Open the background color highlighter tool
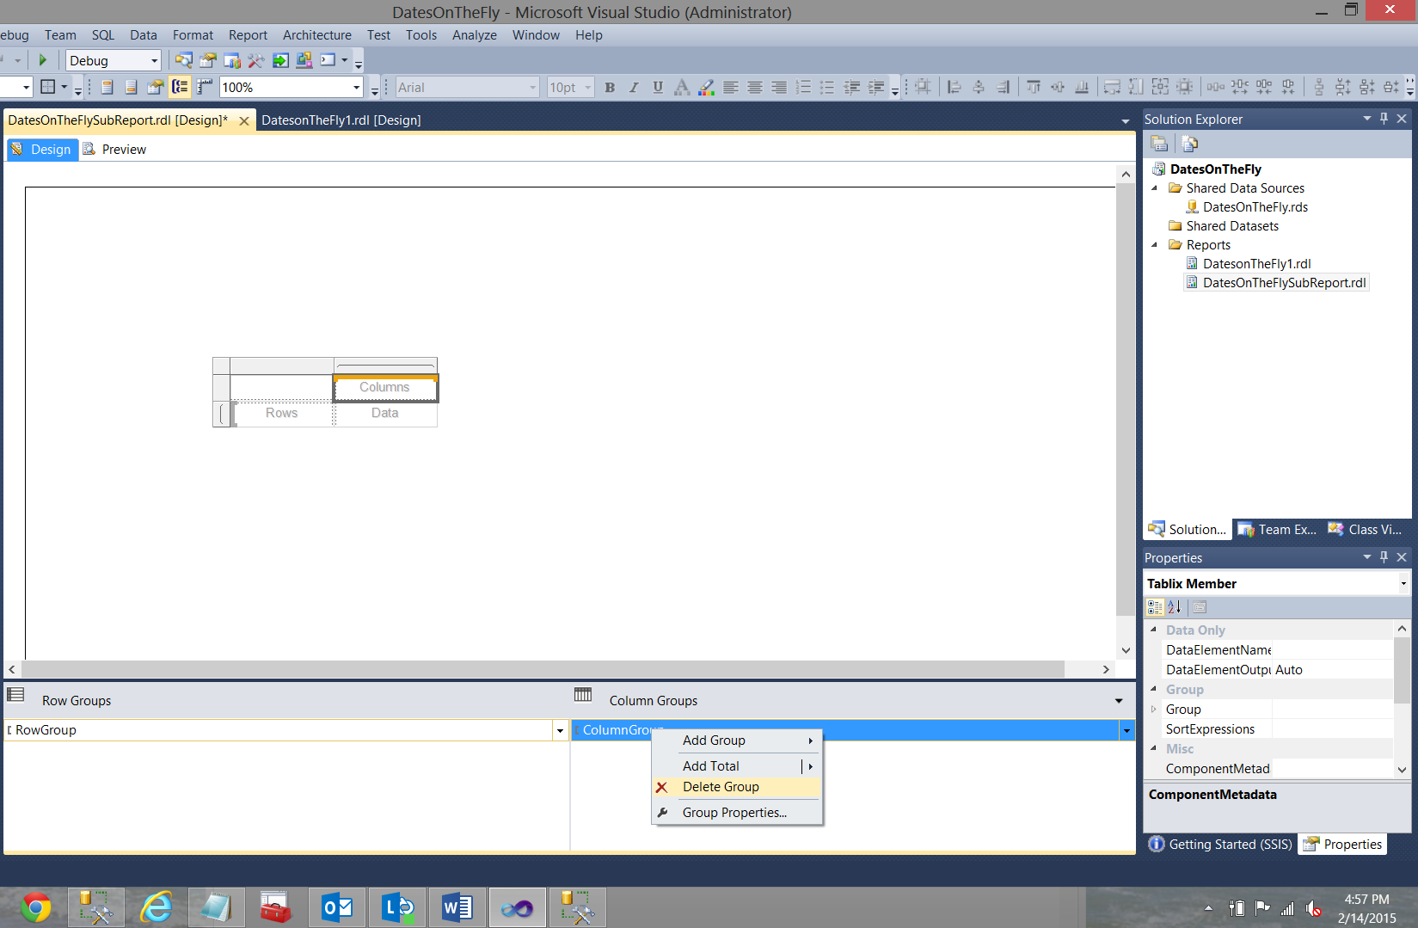 pos(706,87)
